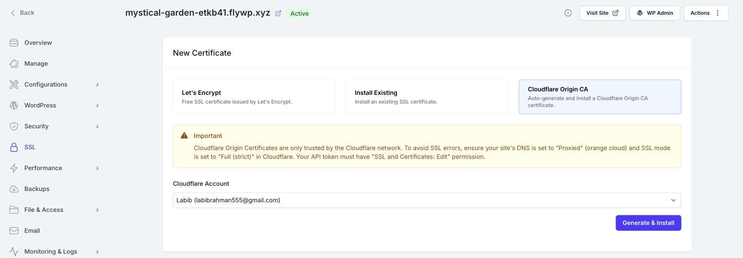Image resolution: width=743 pixels, height=258 pixels.
Task: Expand the Monitoring & Logs submenu chevron
Action: 97,251
